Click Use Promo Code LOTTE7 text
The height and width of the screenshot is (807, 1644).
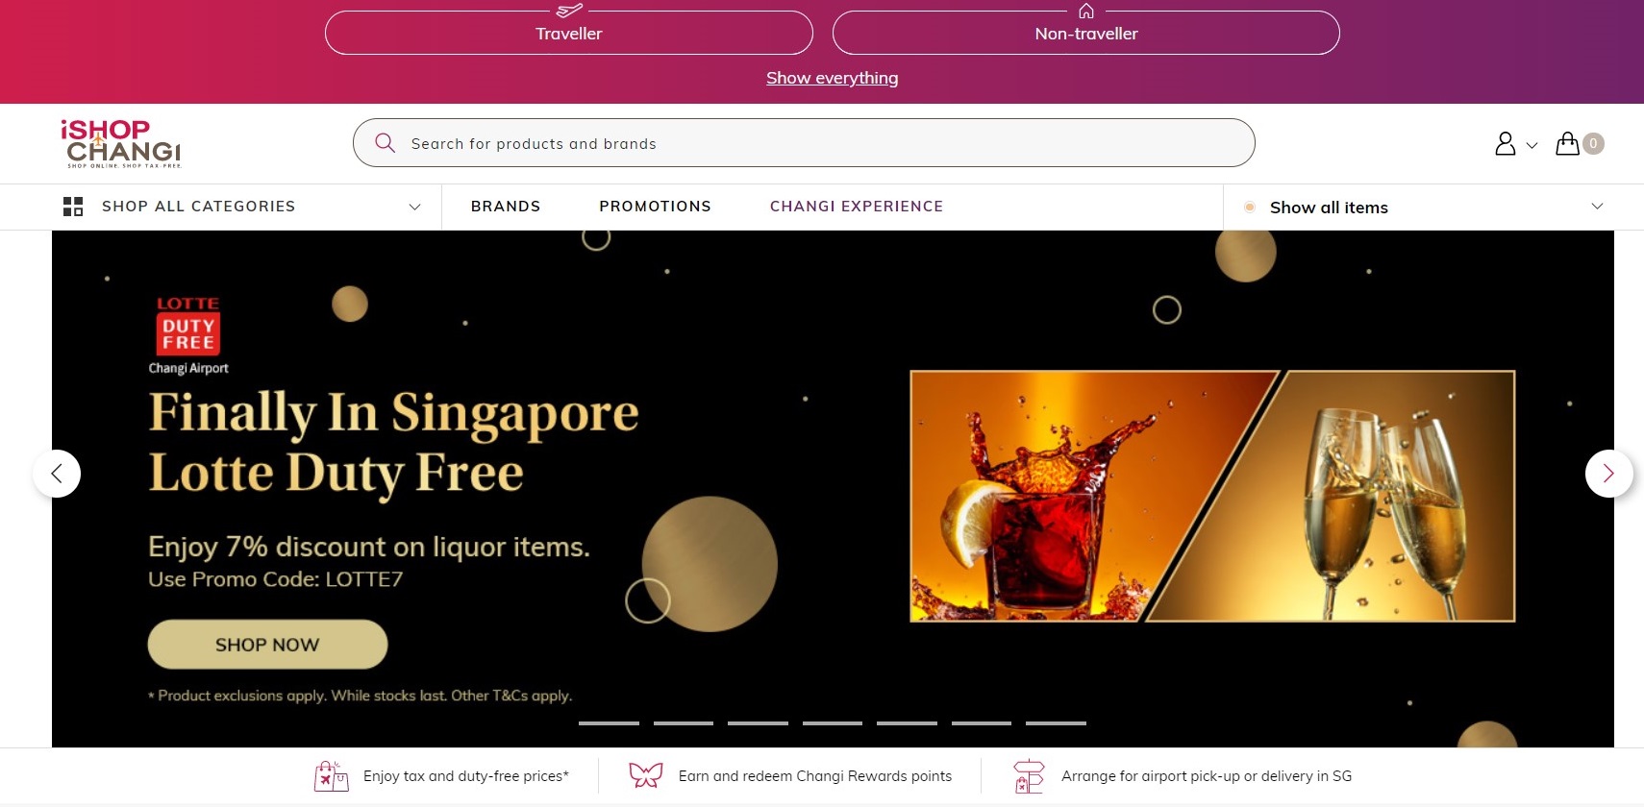(x=276, y=579)
